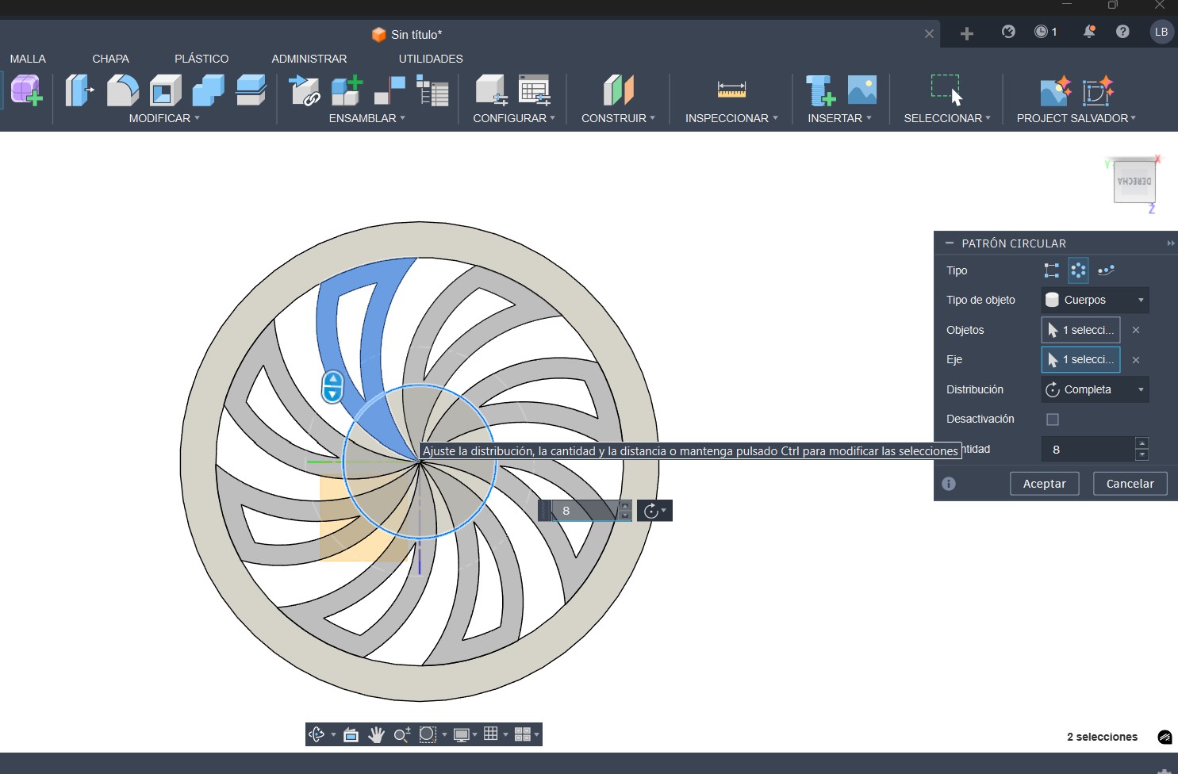The width and height of the screenshot is (1178, 774).
Task: Switch pattern Tipo to rectangular
Action: 1051,270
